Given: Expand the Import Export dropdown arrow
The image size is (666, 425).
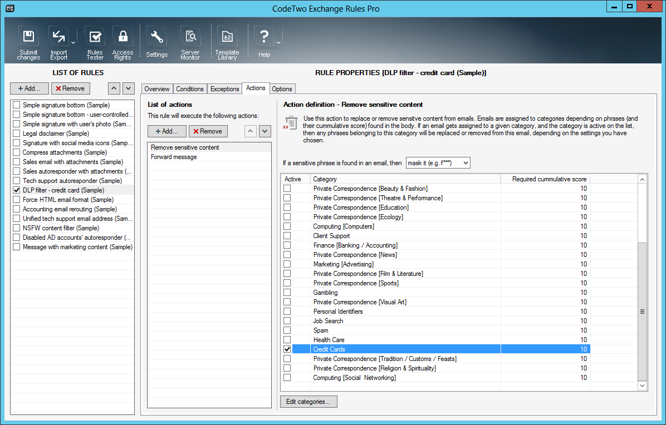Looking at the screenshot, I should (x=73, y=43).
